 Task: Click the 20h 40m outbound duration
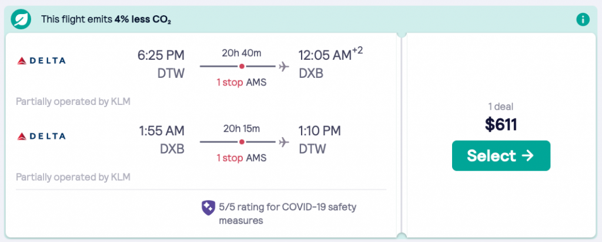tap(242, 53)
